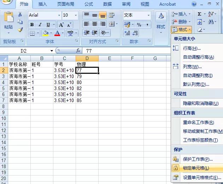Set middle vertical alignment
This screenshot has width=223, height=184.
pyautogui.click(x=95, y=15)
